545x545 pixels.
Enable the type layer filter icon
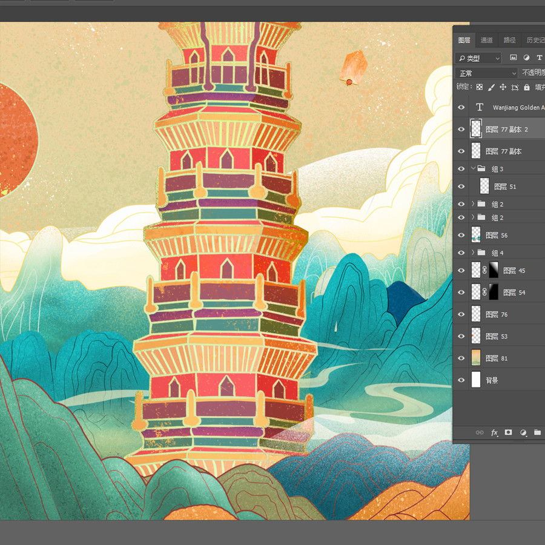[x=539, y=58]
